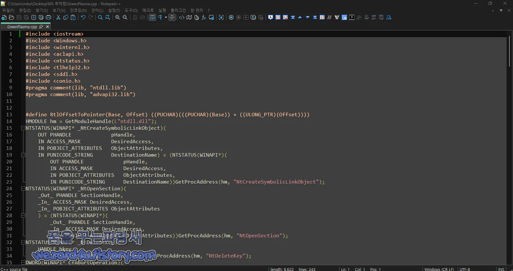Collapse the fold marker at line 35

pyautogui.click(x=22, y=263)
